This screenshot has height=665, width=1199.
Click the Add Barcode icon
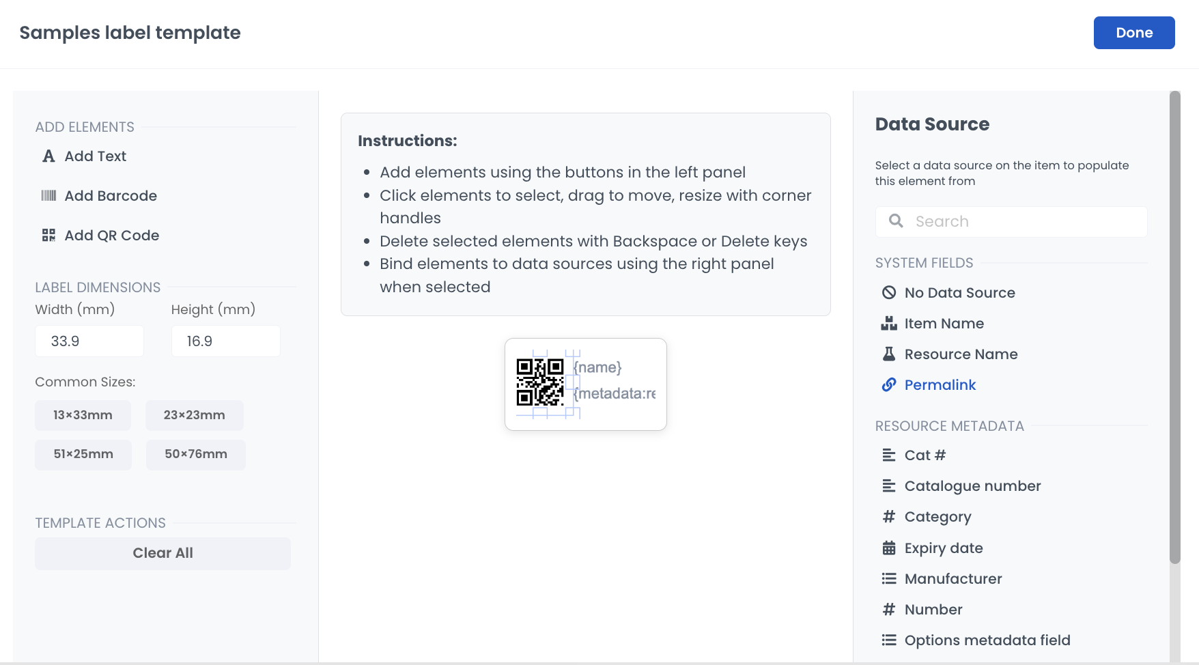48,196
